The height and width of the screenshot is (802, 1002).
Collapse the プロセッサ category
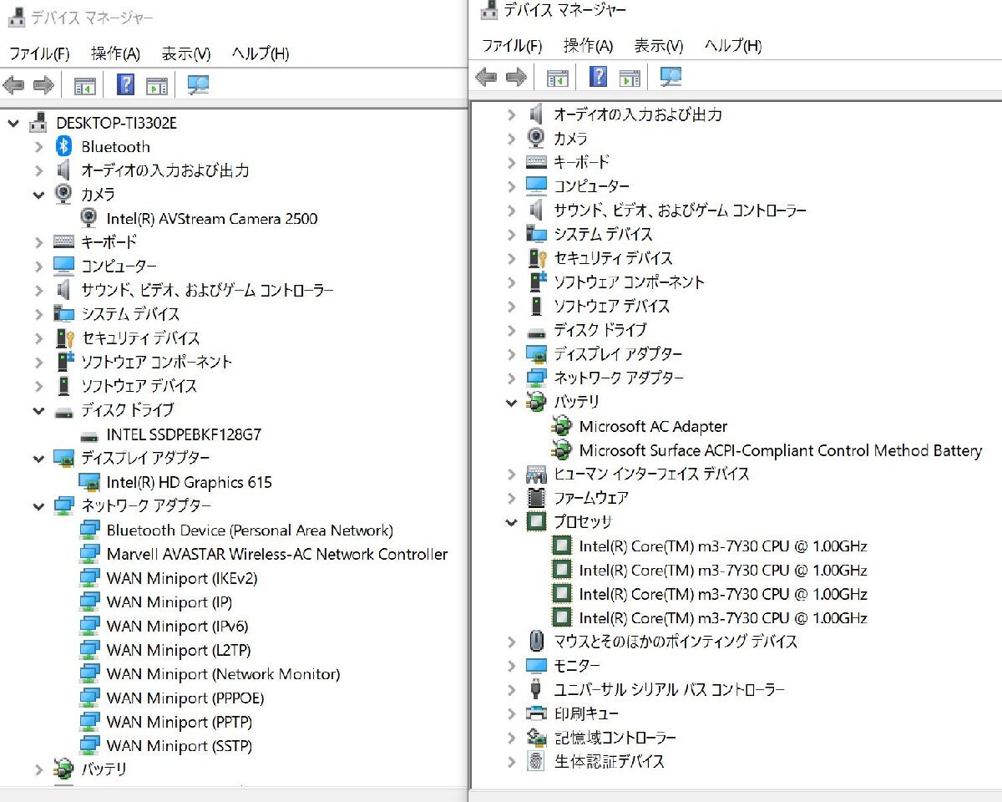[512, 521]
